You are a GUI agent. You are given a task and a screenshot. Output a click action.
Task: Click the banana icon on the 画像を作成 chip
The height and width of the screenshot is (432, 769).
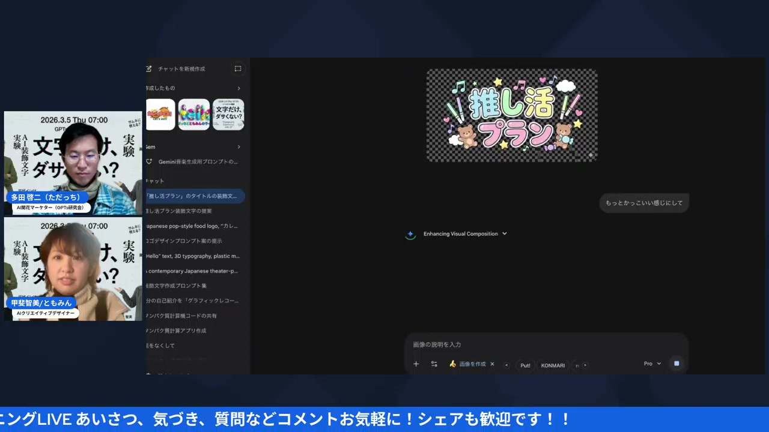(x=452, y=364)
